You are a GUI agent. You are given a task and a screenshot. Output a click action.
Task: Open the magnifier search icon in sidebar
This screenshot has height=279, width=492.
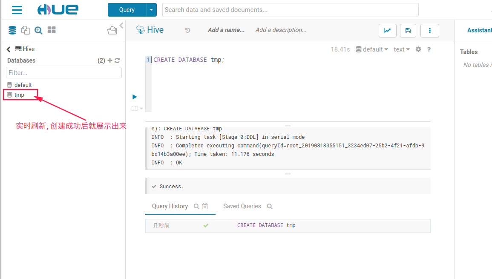point(38,30)
